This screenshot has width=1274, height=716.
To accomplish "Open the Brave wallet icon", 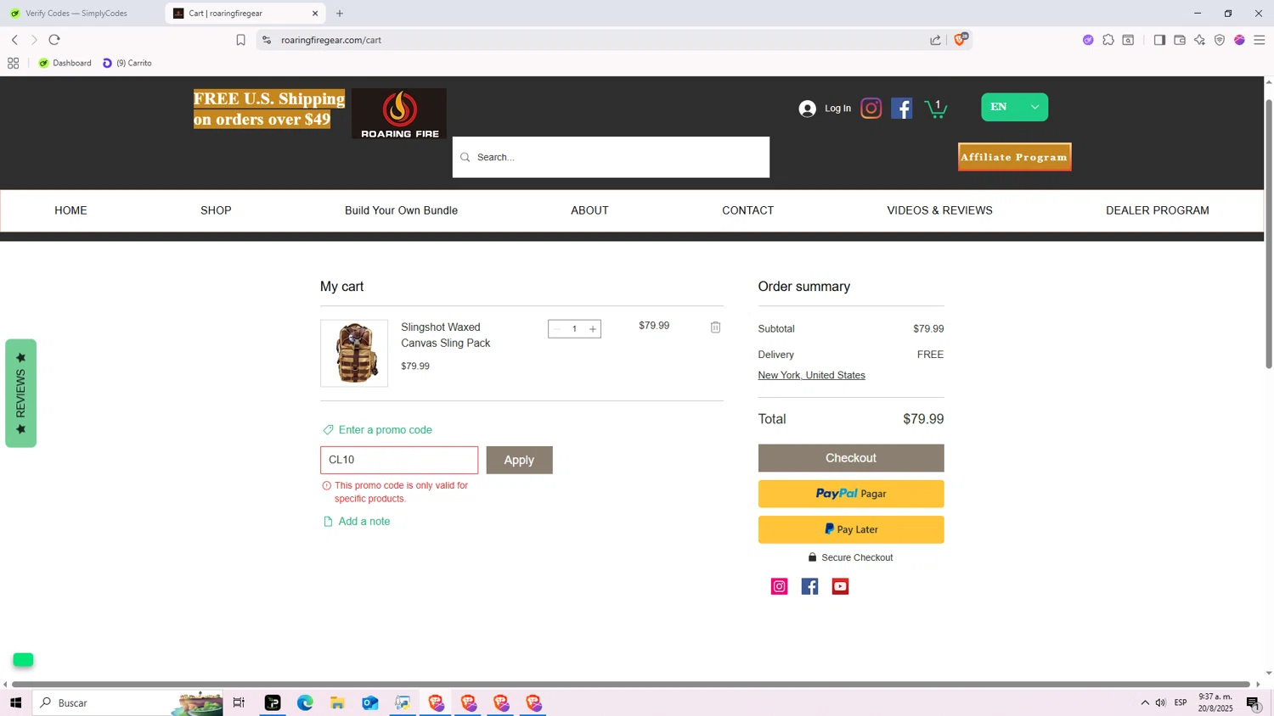I will click(1180, 40).
